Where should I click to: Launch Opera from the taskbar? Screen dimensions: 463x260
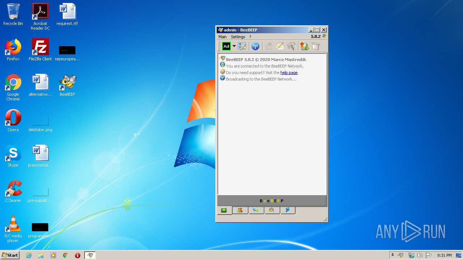[77, 255]
